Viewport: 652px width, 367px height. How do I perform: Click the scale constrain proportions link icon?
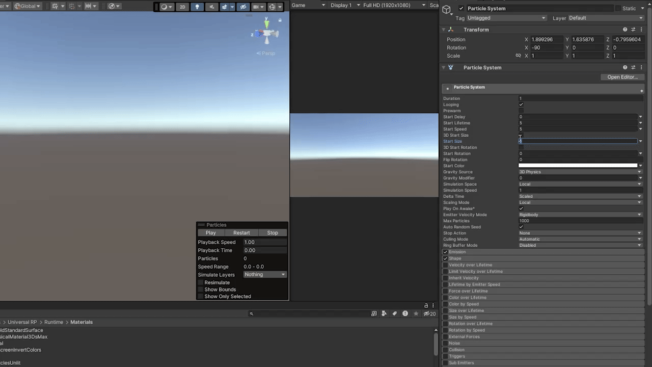[x=518, y=56]
